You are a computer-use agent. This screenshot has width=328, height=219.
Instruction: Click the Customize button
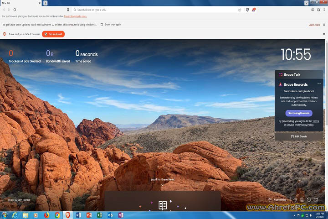pos(277,199)
